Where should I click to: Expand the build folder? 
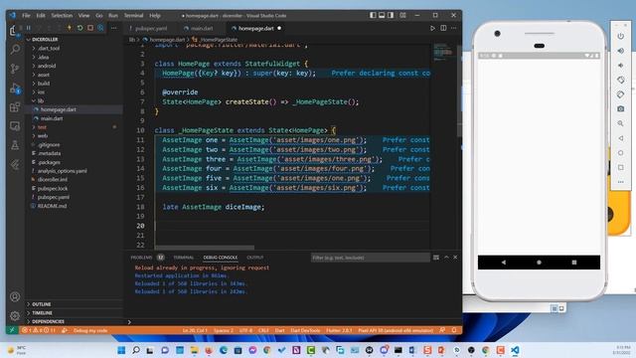44,84
